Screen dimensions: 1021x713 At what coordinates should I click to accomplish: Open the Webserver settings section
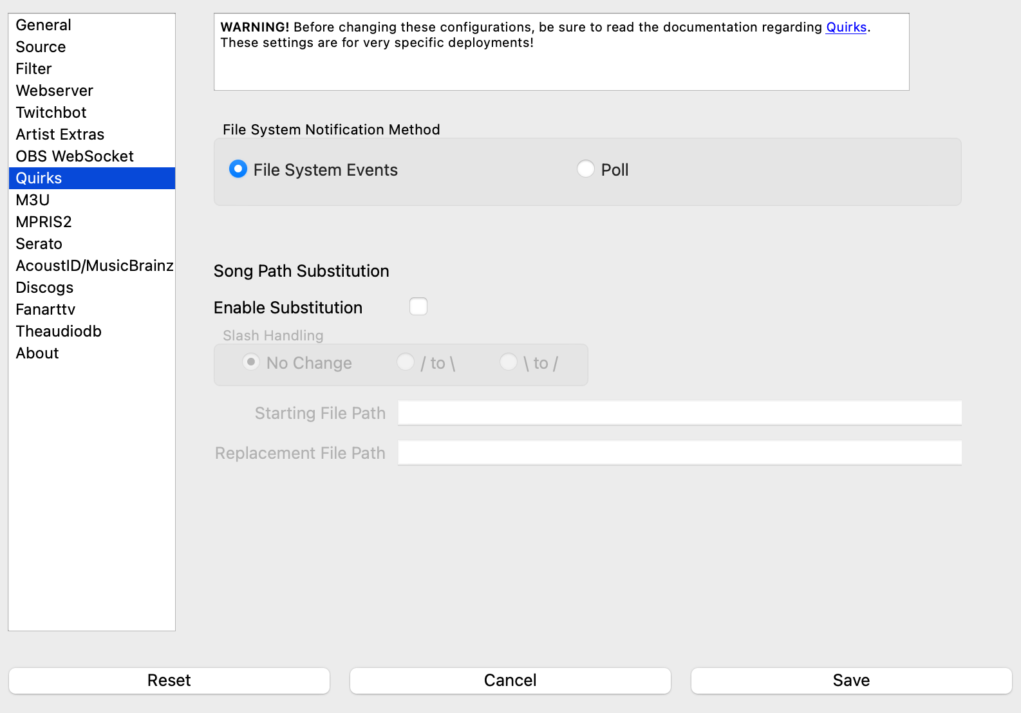(x=54, y=91)
